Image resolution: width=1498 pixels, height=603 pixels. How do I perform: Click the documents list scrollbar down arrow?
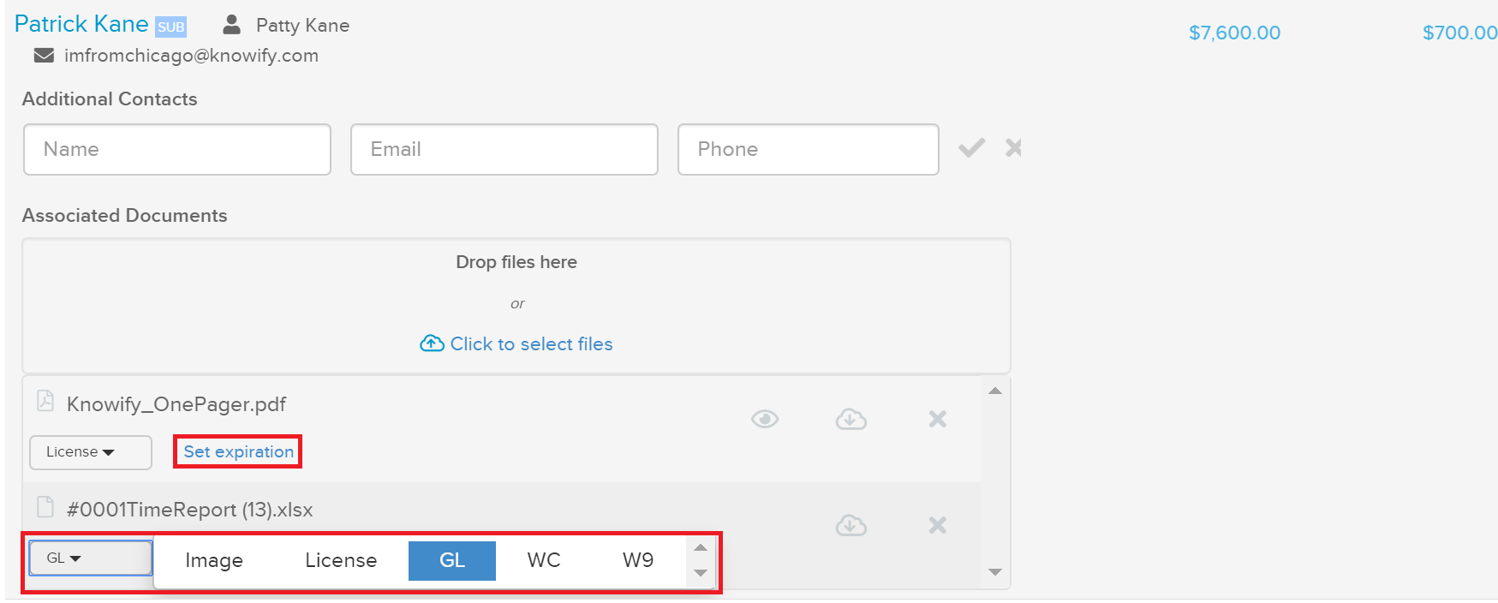click(x=995, y=572)
